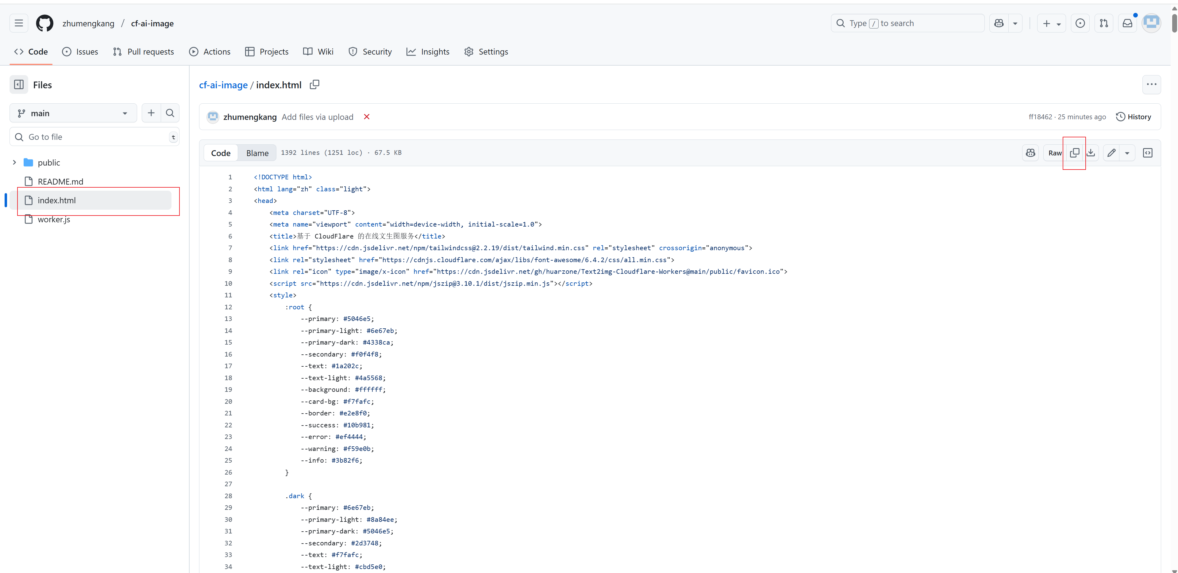Open zhumengkang commit author link
1178x573 pixels.
[x=250, y=117]
